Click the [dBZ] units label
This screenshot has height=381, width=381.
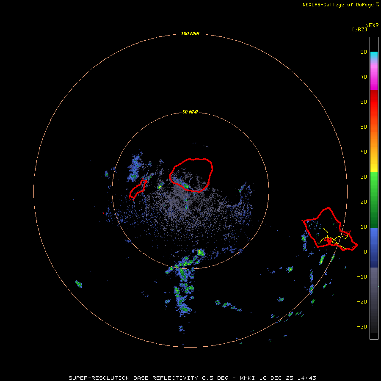[359, 29]
